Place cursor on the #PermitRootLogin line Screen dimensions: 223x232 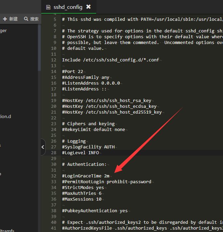(106, 182)
